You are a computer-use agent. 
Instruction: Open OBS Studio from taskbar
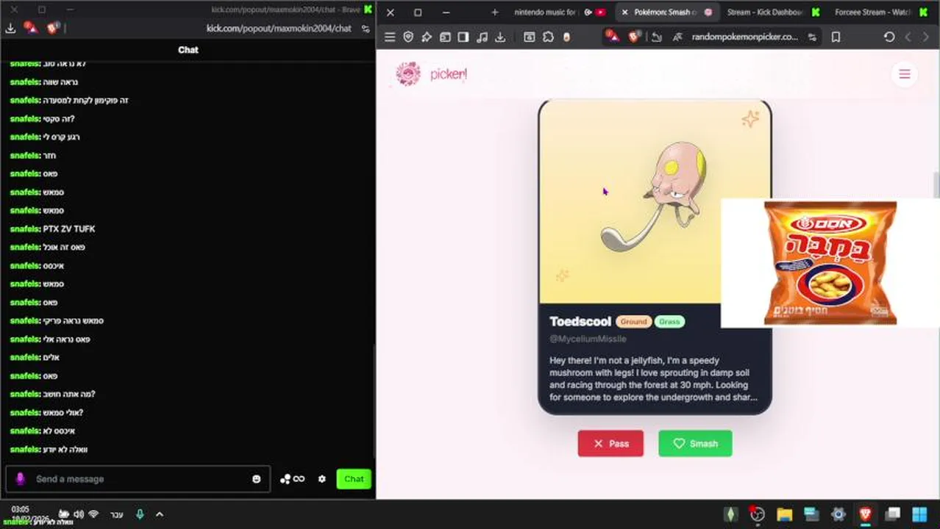point(757,514)
